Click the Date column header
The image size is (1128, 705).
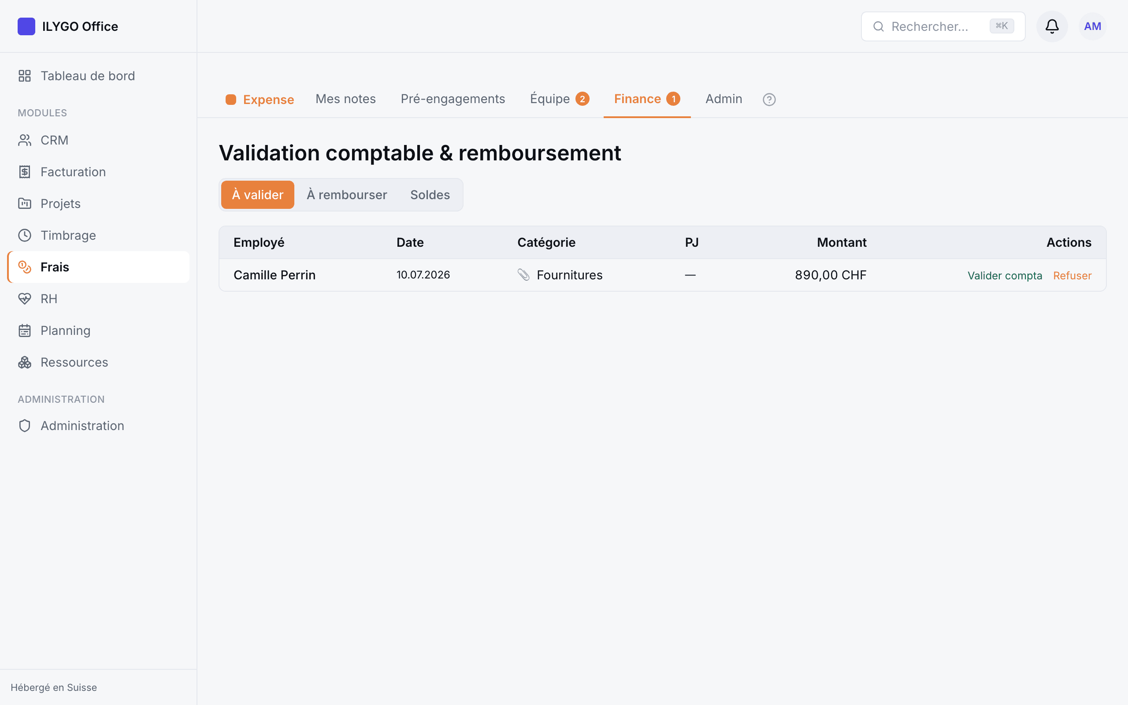tap(410, 242)
